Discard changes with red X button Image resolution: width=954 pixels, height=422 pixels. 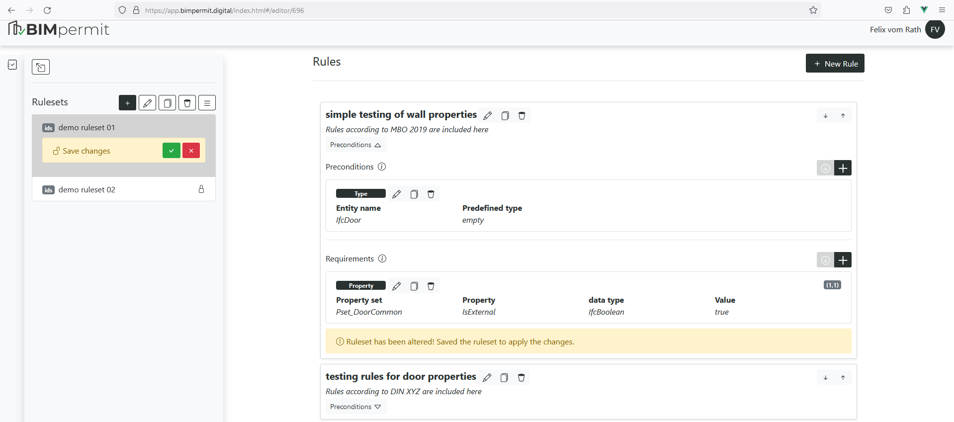[191, 151]
